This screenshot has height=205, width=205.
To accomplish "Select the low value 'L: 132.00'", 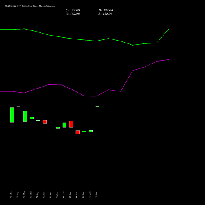I will pyautogui.click(x=105, y=14).
